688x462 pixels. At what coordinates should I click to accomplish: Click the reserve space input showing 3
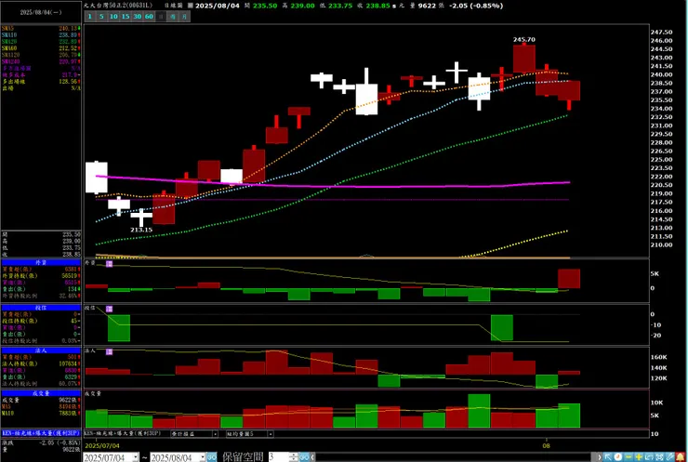(x=279, y=457)
